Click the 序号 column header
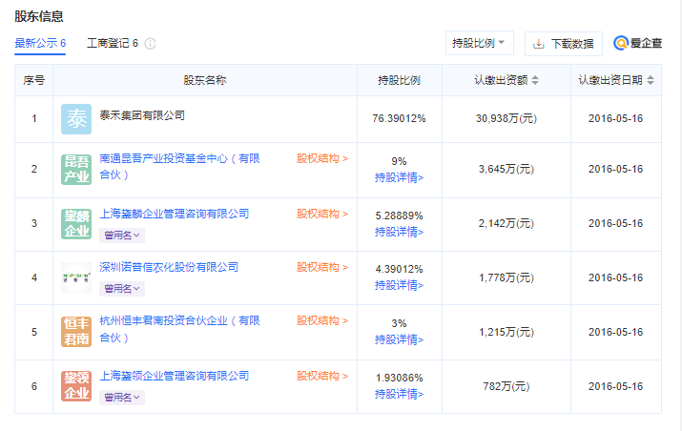 click(34, 80)
